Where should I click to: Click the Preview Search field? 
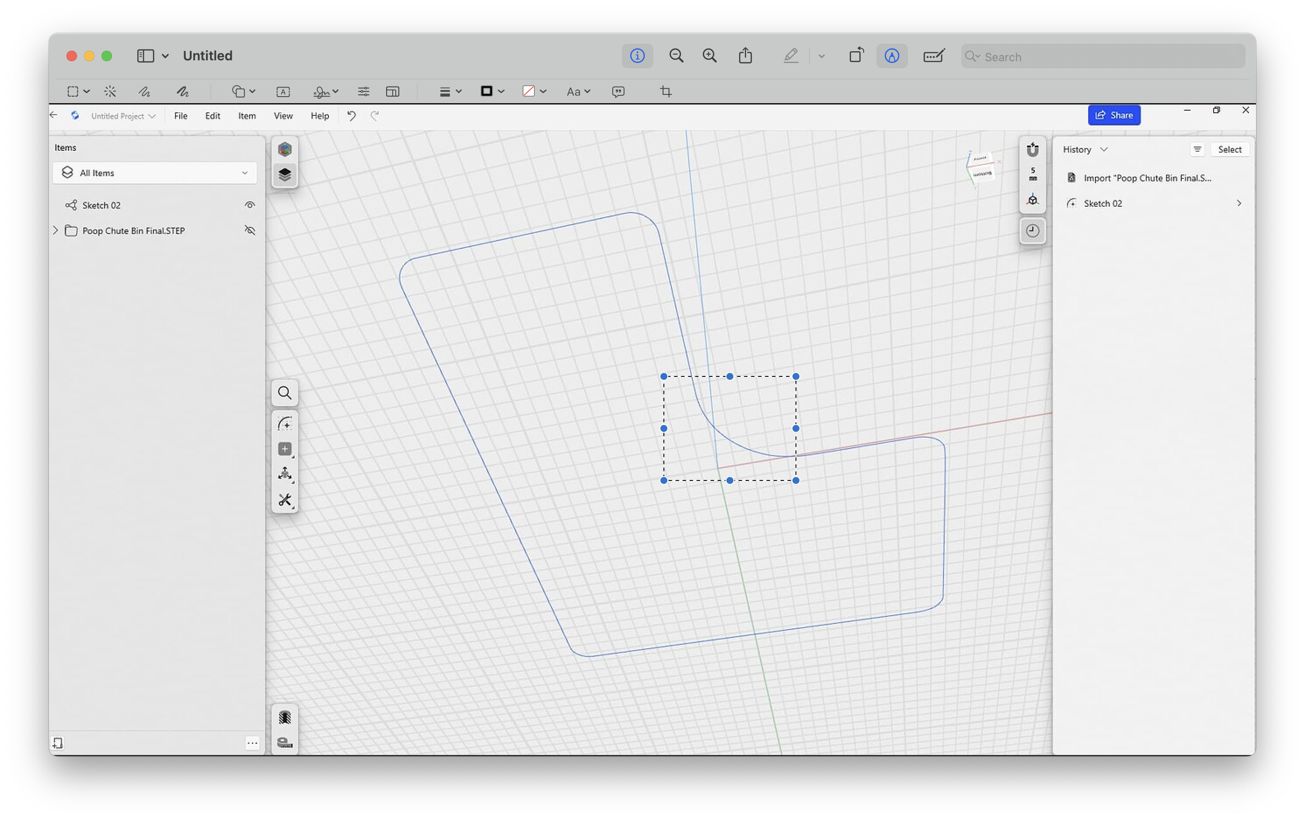click(x=1103, y=56)
